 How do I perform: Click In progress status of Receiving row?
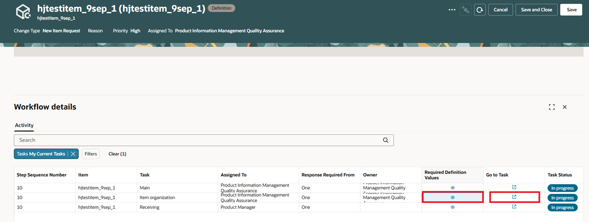click(x=562, y=207)
